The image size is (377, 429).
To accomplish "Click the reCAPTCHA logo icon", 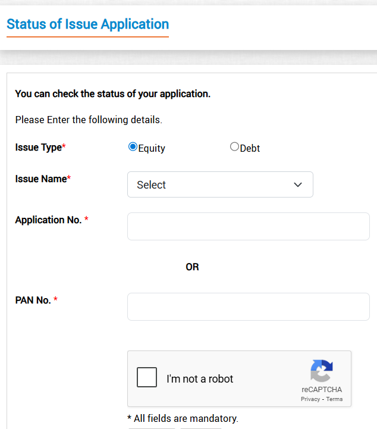I will (322, 371).
